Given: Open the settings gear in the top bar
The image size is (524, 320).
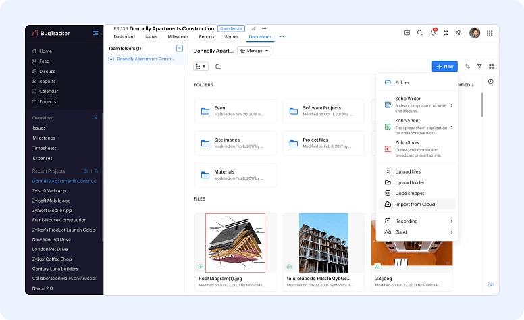Looking at the screenshot, I should (459, 32).
